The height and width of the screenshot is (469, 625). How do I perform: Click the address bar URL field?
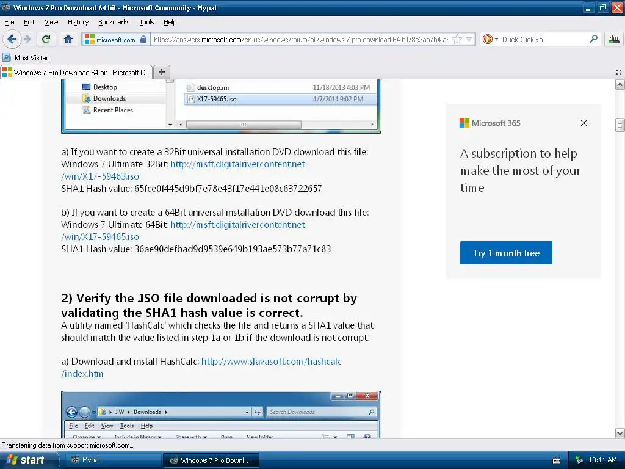click(300, 40)
